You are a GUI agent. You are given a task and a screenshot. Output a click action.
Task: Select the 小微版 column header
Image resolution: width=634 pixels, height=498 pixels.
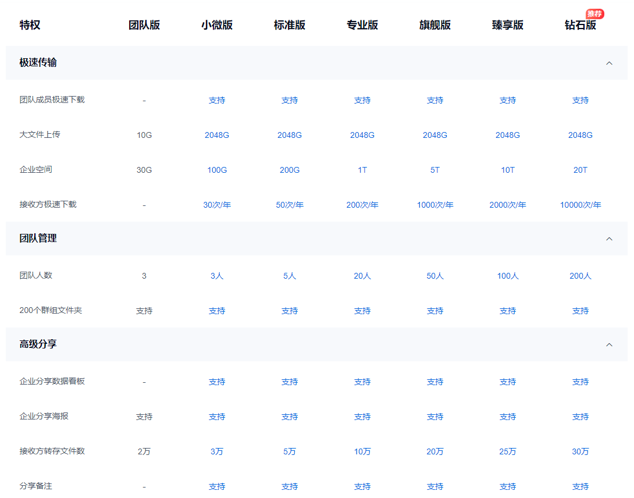tap(217, 25)
